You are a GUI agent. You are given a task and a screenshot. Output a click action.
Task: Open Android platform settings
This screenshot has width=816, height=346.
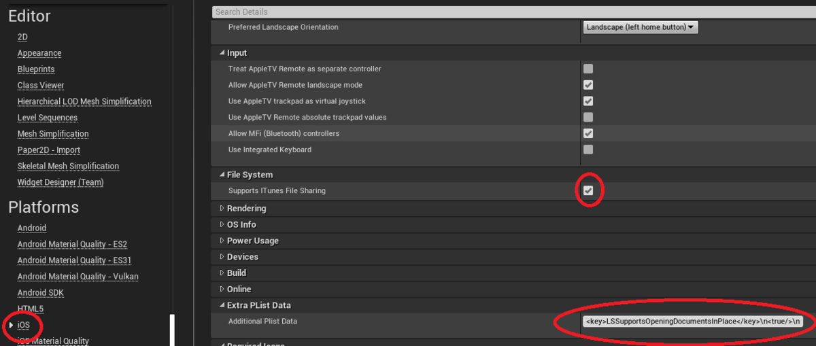[32, 228]
